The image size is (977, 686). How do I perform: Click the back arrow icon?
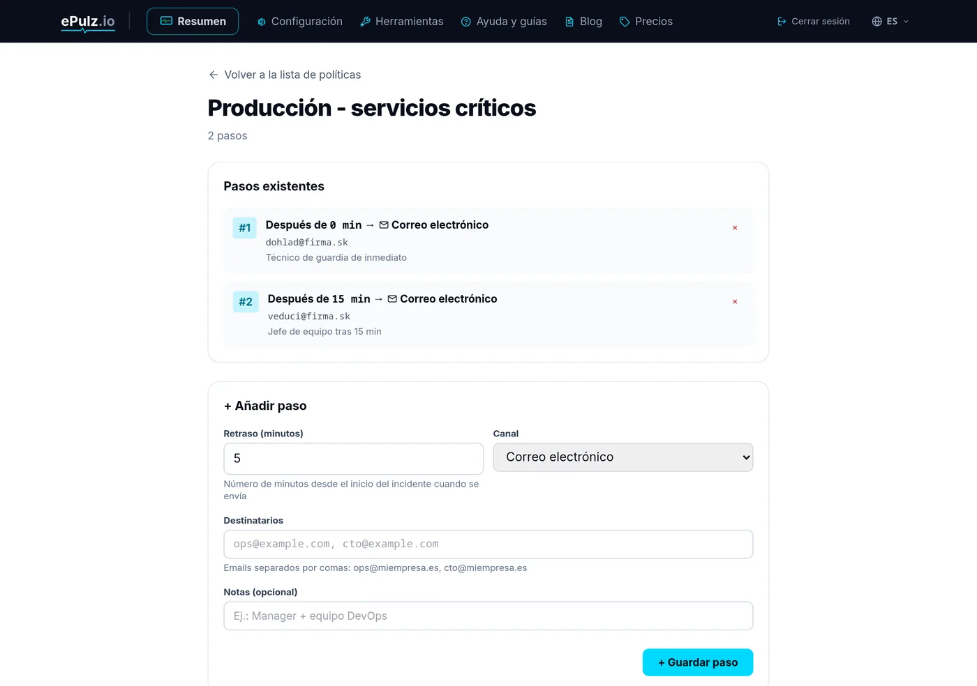click(x=214, y=75)
